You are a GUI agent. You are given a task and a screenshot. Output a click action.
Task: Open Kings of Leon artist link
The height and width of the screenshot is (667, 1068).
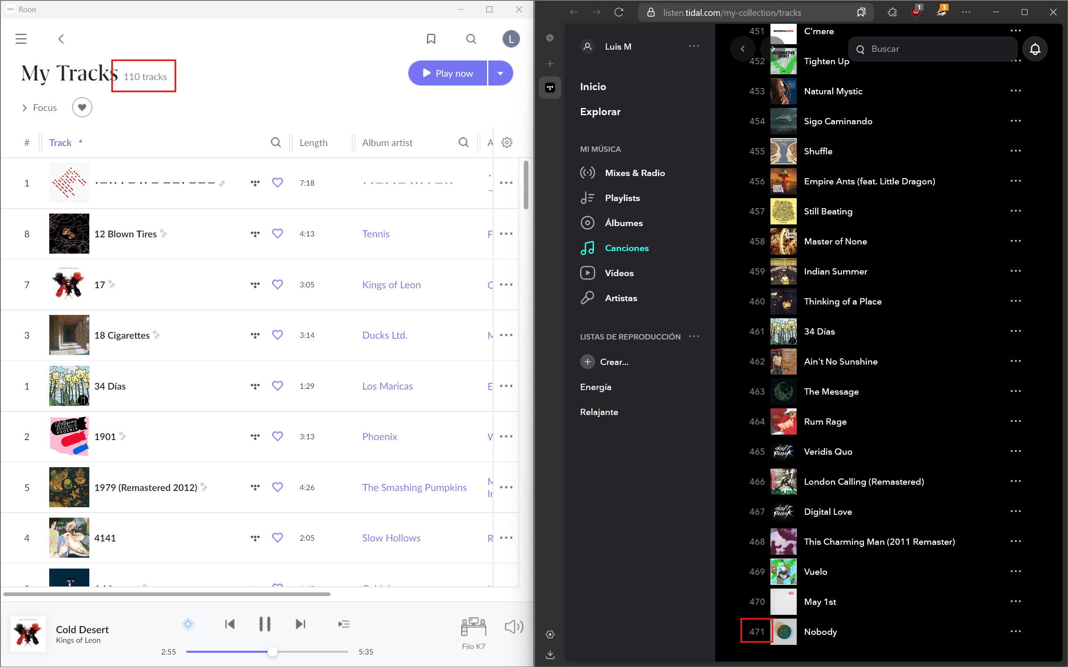(391, 284)
